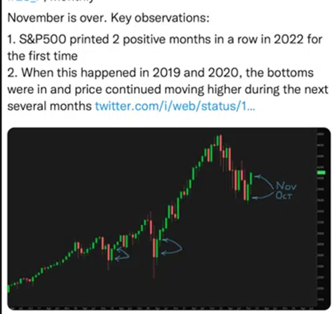Click the date axis along the chart bottom

coord(162,308)
